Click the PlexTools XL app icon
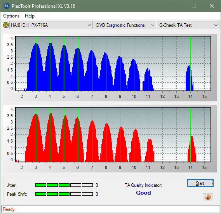221x214 pixels. point(6,6)
